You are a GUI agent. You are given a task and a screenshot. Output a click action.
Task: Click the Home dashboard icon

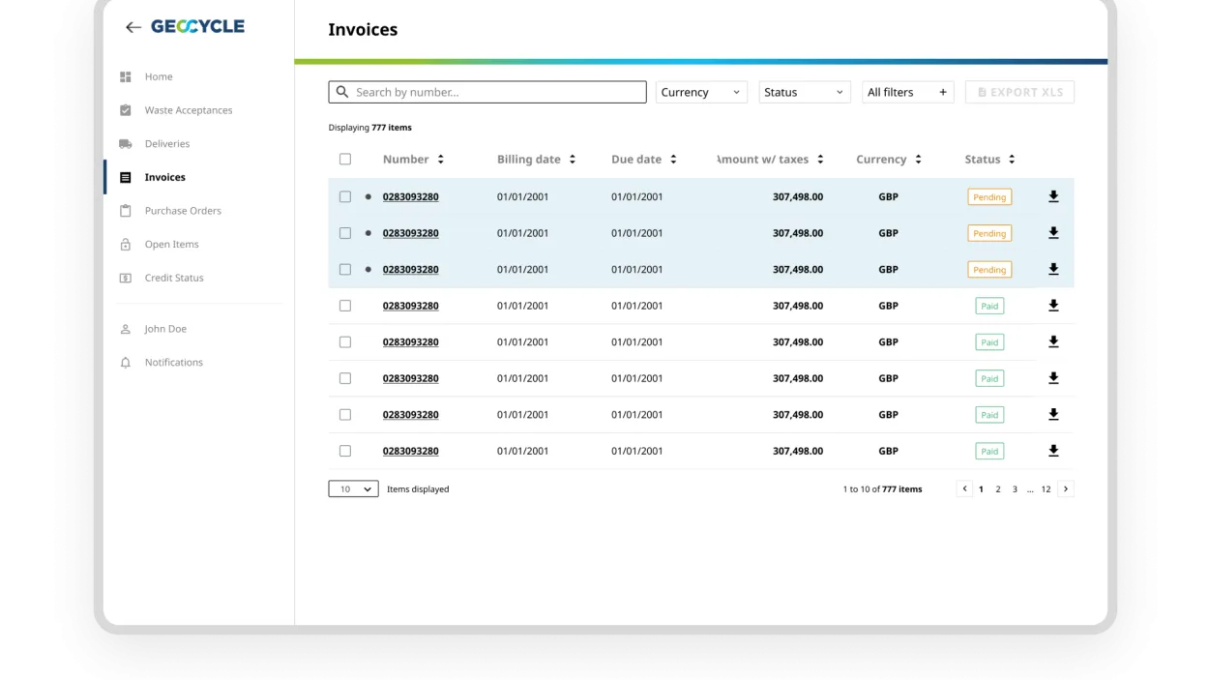(125, 76)
